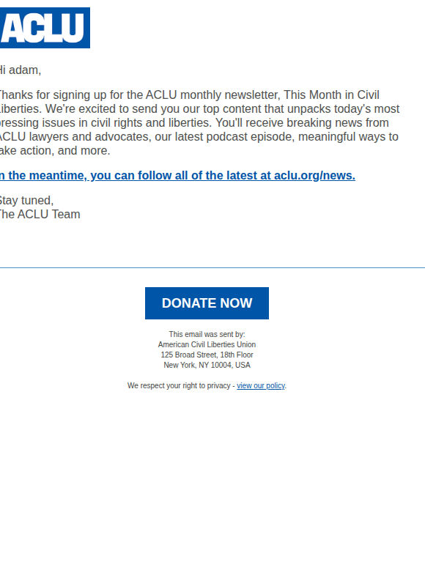425x567 pixels.
Task: Click the 'civil rights and liberties' phrase
Action: 150,122
